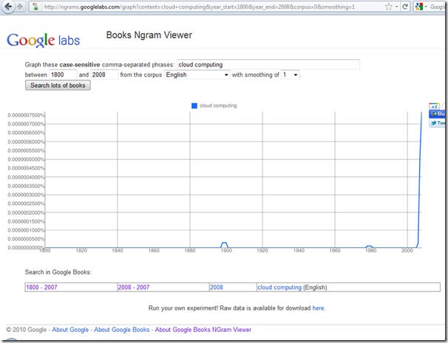The image size is (448, 343).
Task: Select the browser address bar URL
Action: pos(199,7)
